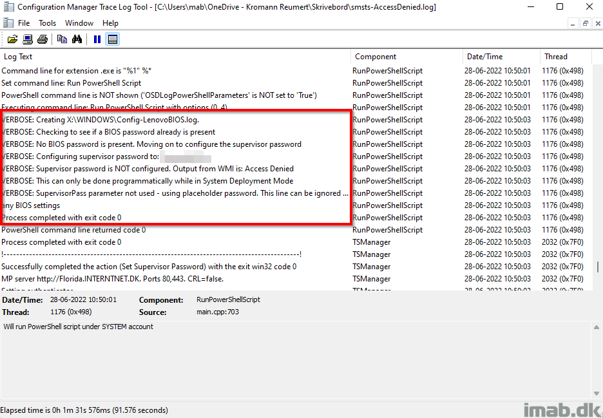This screenshot has width=603, height=418.
Task: Open the Help menu
Action: [110, 23]
